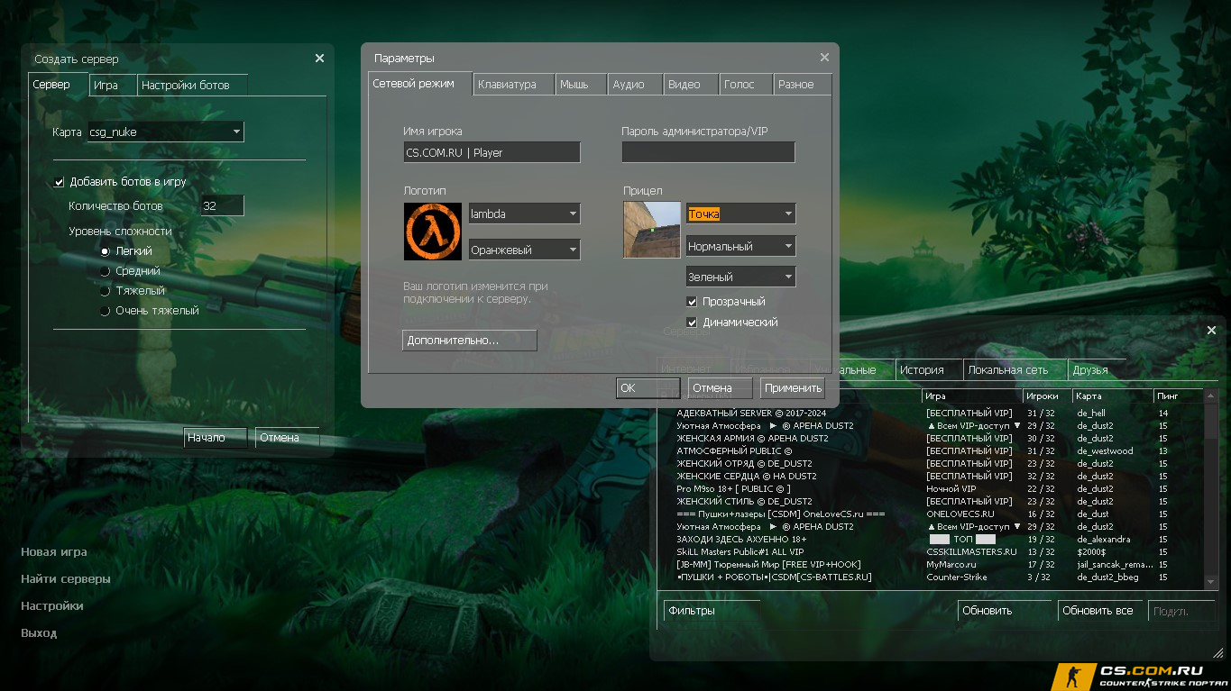Click the 'Количество ботов' field showing 32
This screenshot has height=691, width=1231.
(223, 205)
